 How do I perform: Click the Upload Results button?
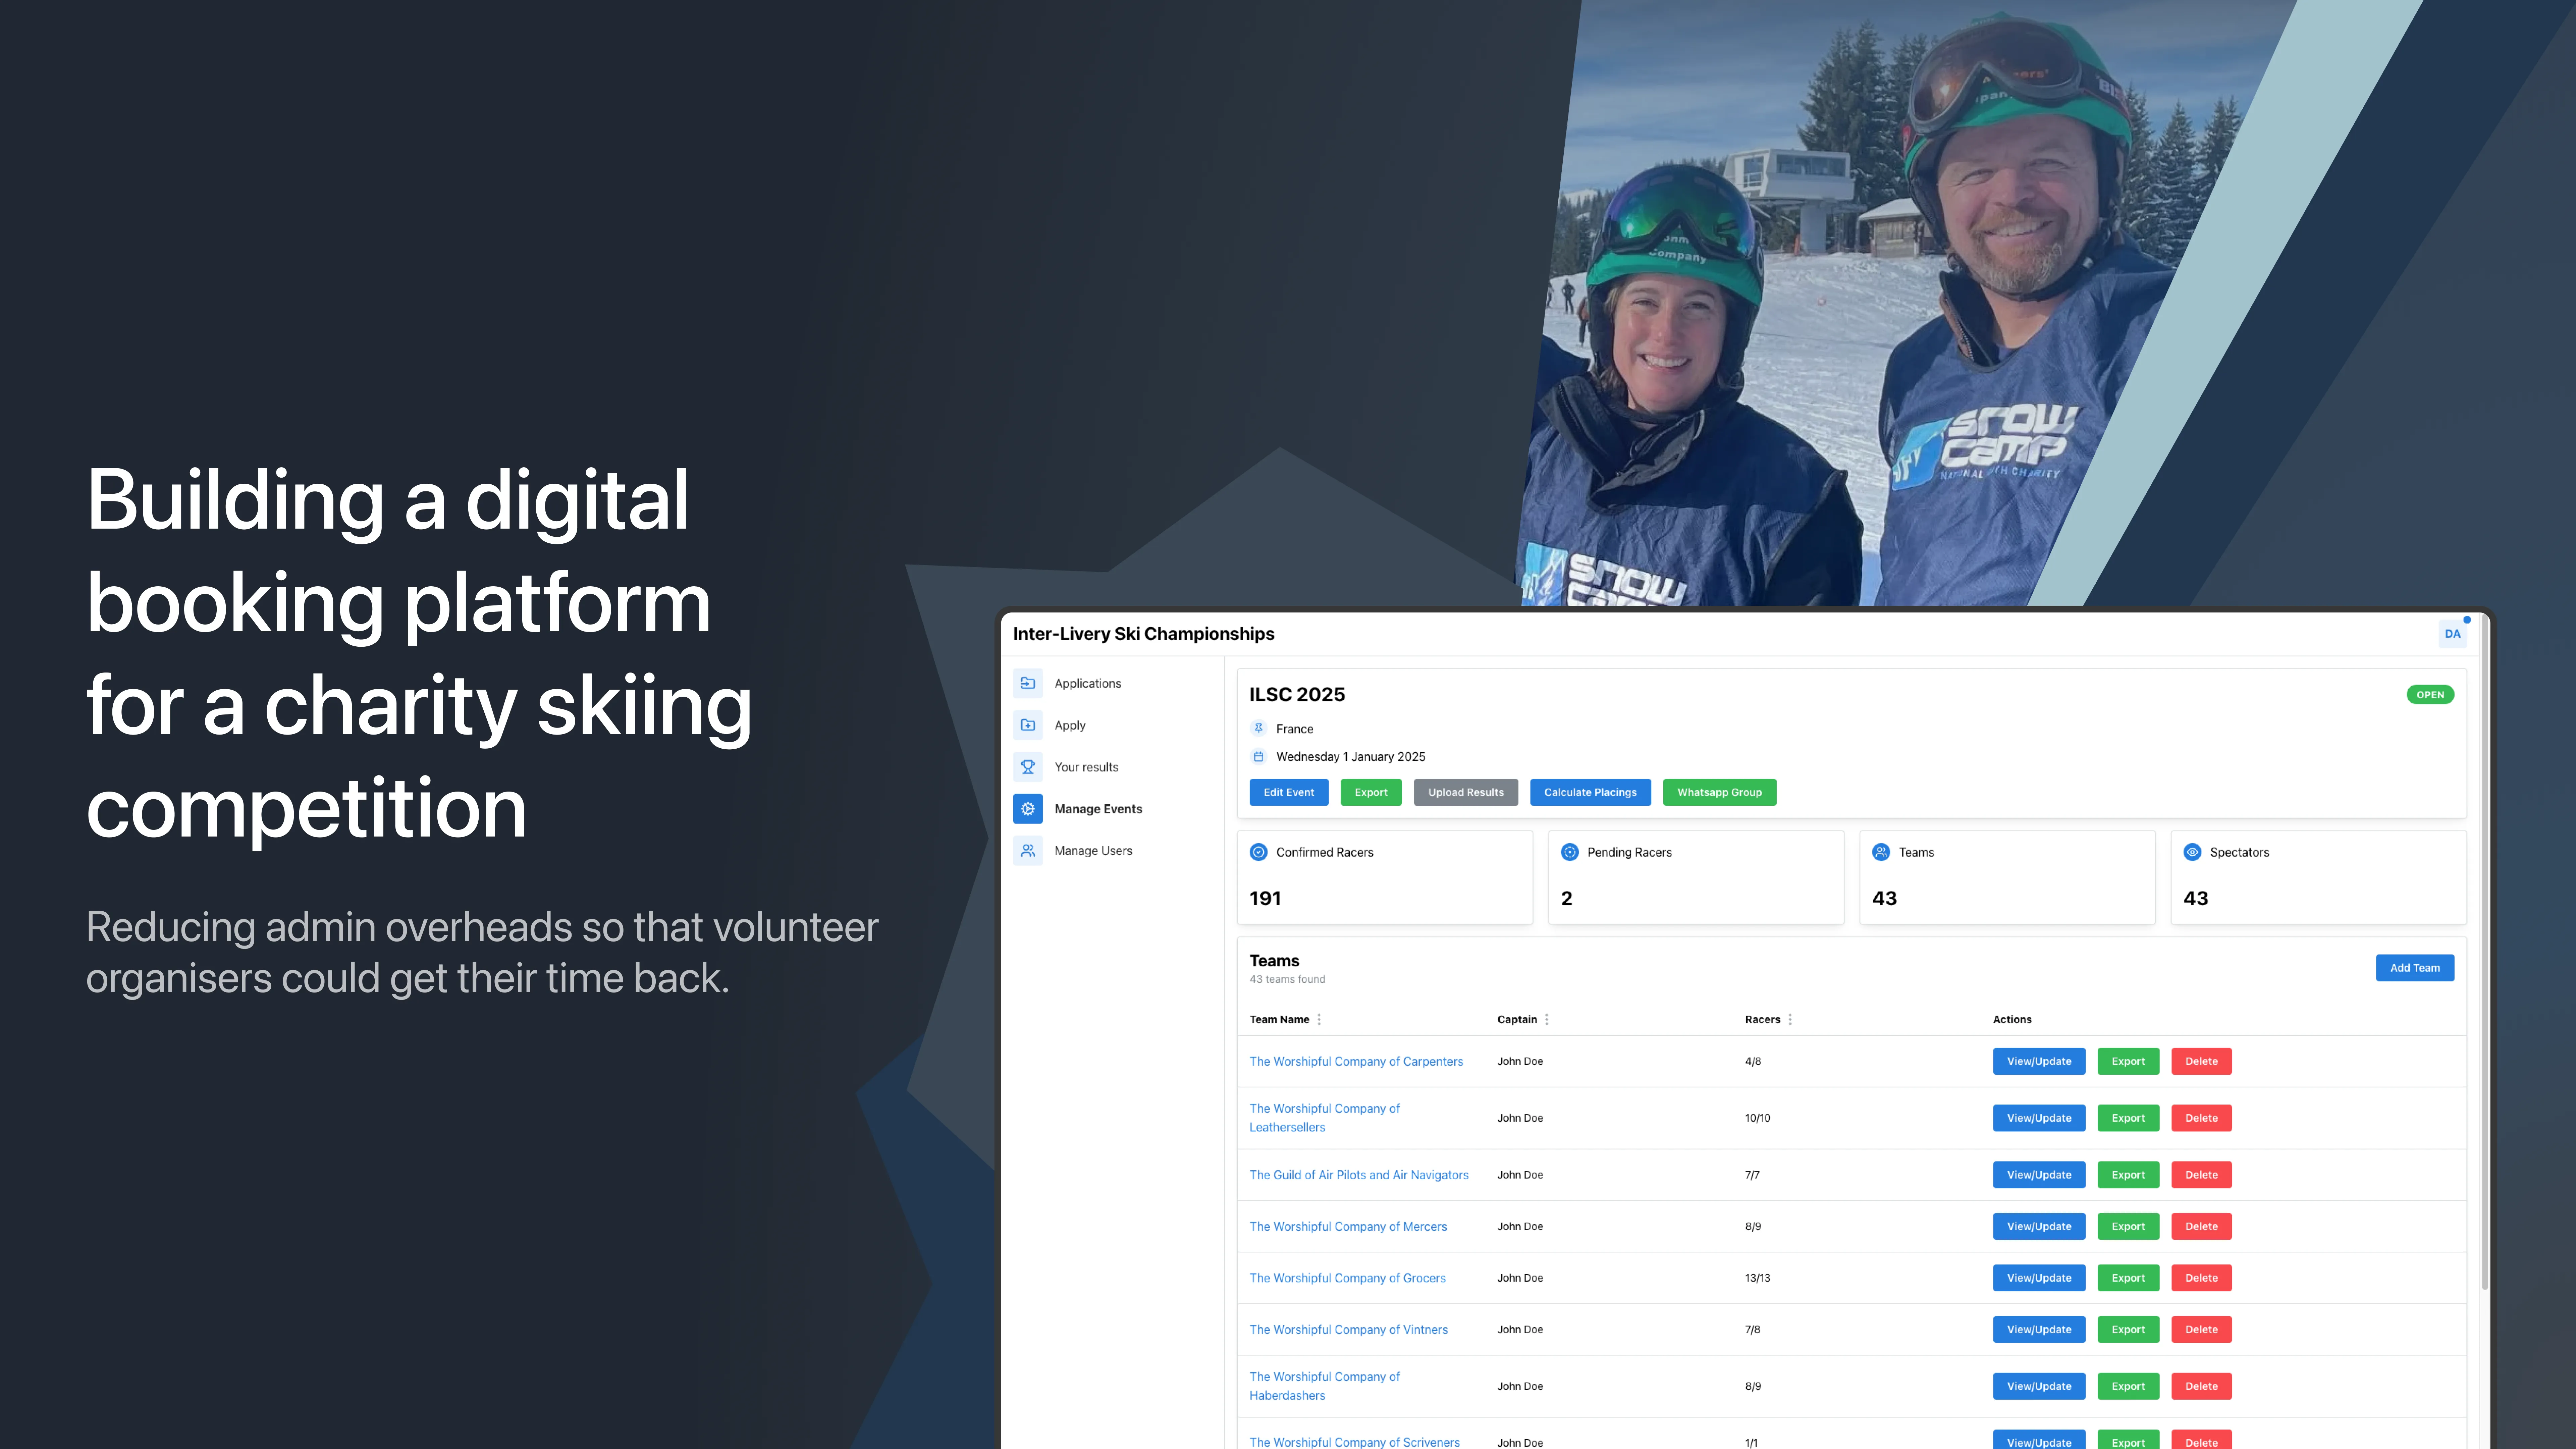pyautogui.click(x=1466, y=792)
